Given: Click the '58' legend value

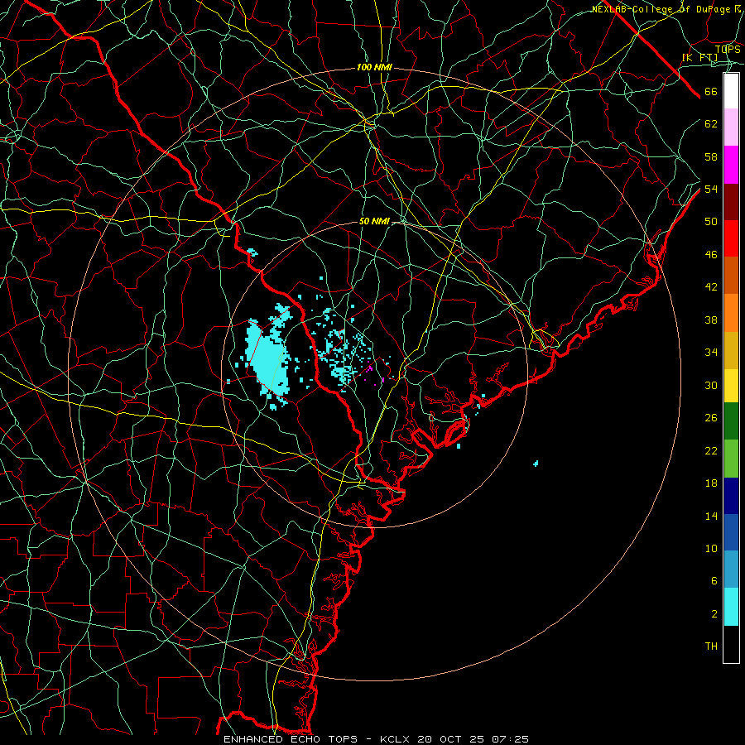Looking at the screenshot, I should [711, 156].
